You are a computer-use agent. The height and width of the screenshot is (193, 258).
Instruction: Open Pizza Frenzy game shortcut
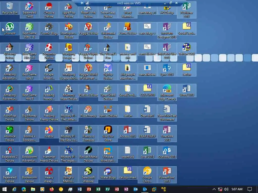point(88,111)
